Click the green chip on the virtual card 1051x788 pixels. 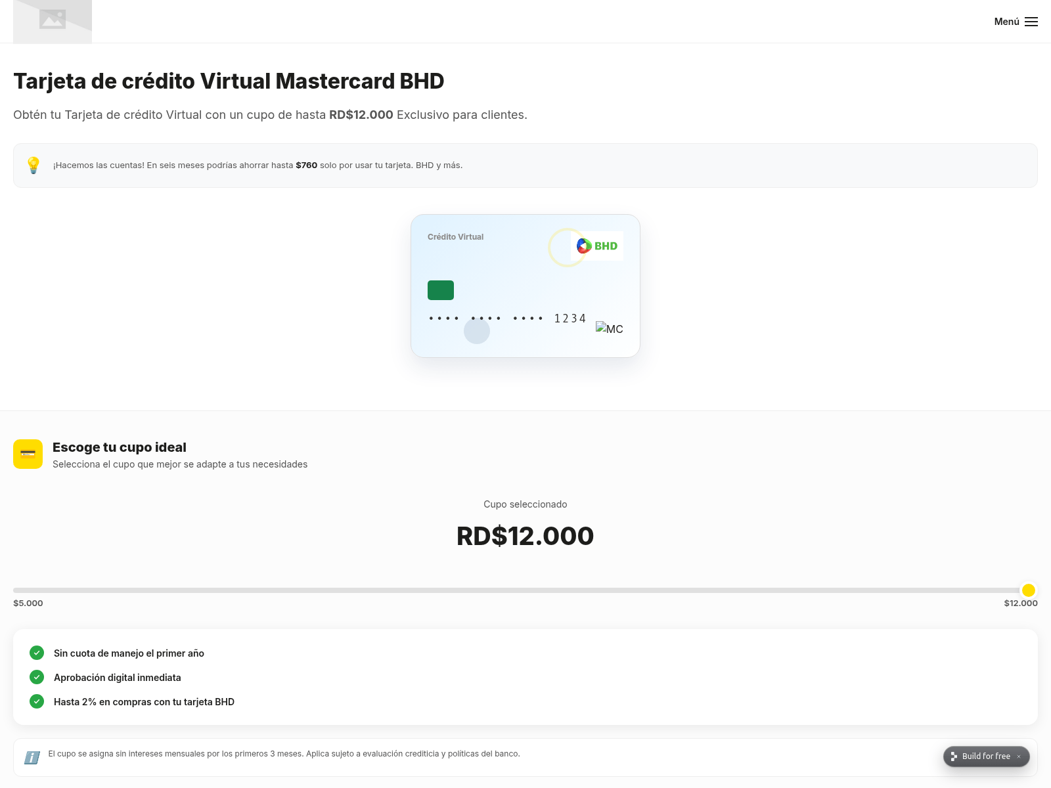441,290
